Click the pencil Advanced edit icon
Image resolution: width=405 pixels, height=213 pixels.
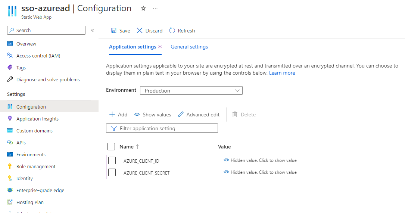coord(181,115)
